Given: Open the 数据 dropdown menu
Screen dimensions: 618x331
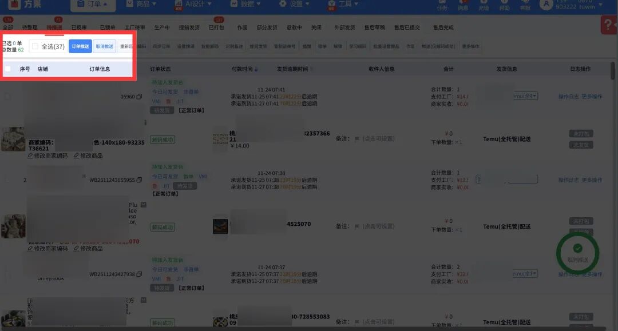Looking at the screenshot, I should 245,4.
